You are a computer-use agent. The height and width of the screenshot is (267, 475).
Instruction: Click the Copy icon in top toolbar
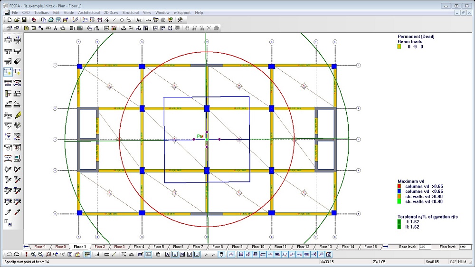43,20
